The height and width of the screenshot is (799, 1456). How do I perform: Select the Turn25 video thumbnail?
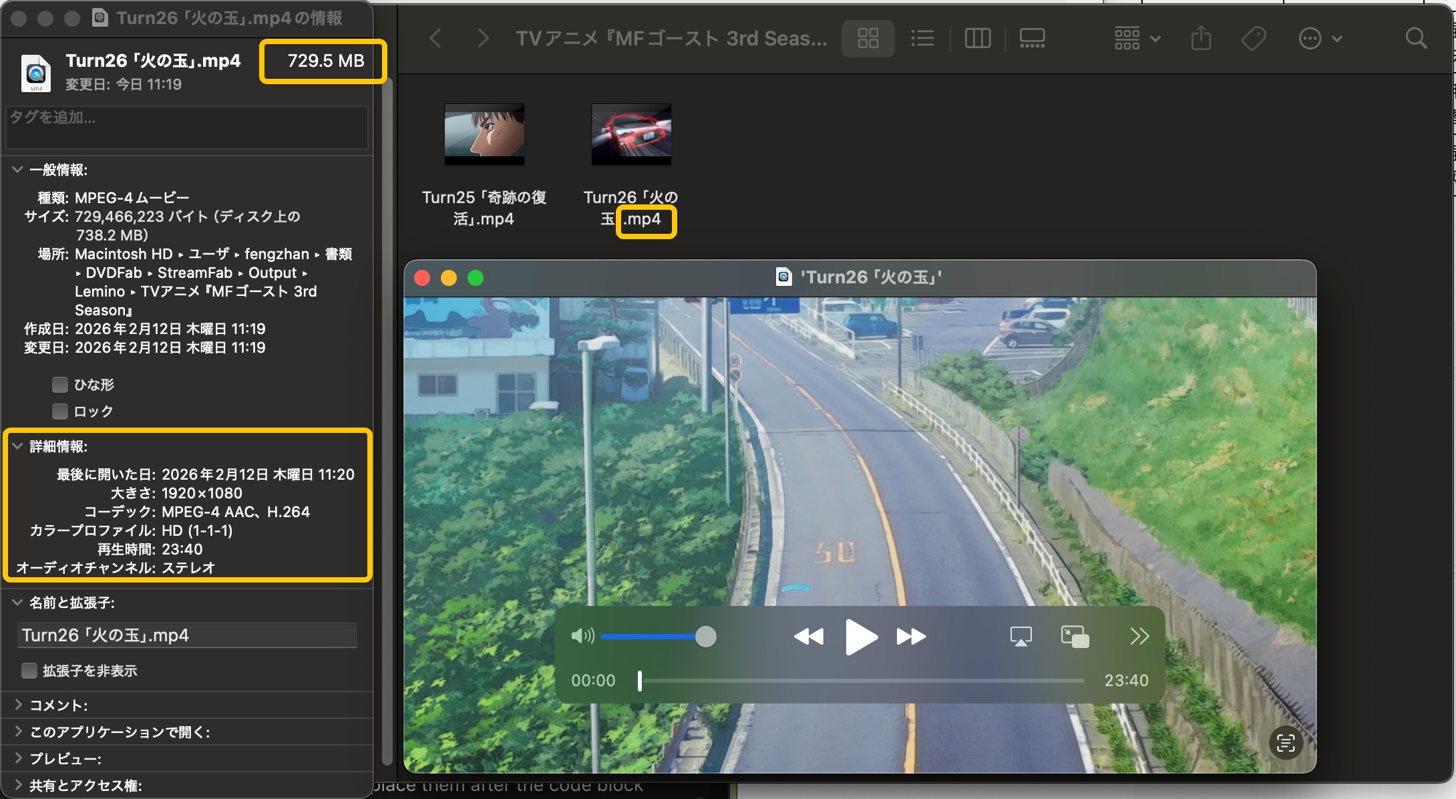pyautogui.click(x=484, y=134)
